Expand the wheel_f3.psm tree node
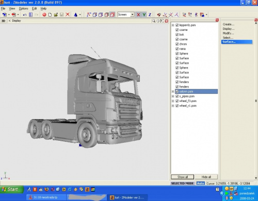Image resolution: width=258 pixels, height=201 pixels. coord(173,101)
